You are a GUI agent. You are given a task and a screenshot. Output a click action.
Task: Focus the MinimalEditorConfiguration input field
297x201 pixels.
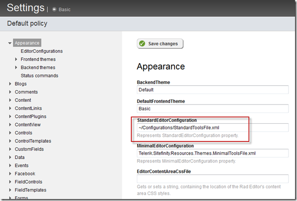[x=212, y=153]
